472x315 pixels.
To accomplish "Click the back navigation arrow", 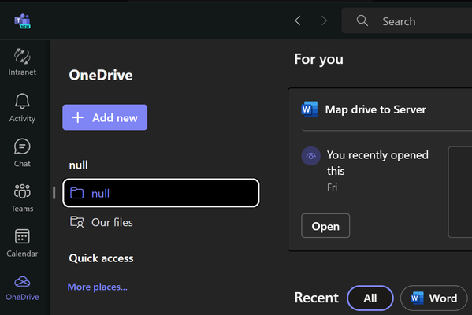I will [x=298, y=20].
